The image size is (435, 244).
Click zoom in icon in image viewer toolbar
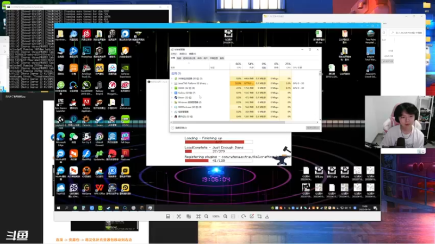tap(225, 216)
